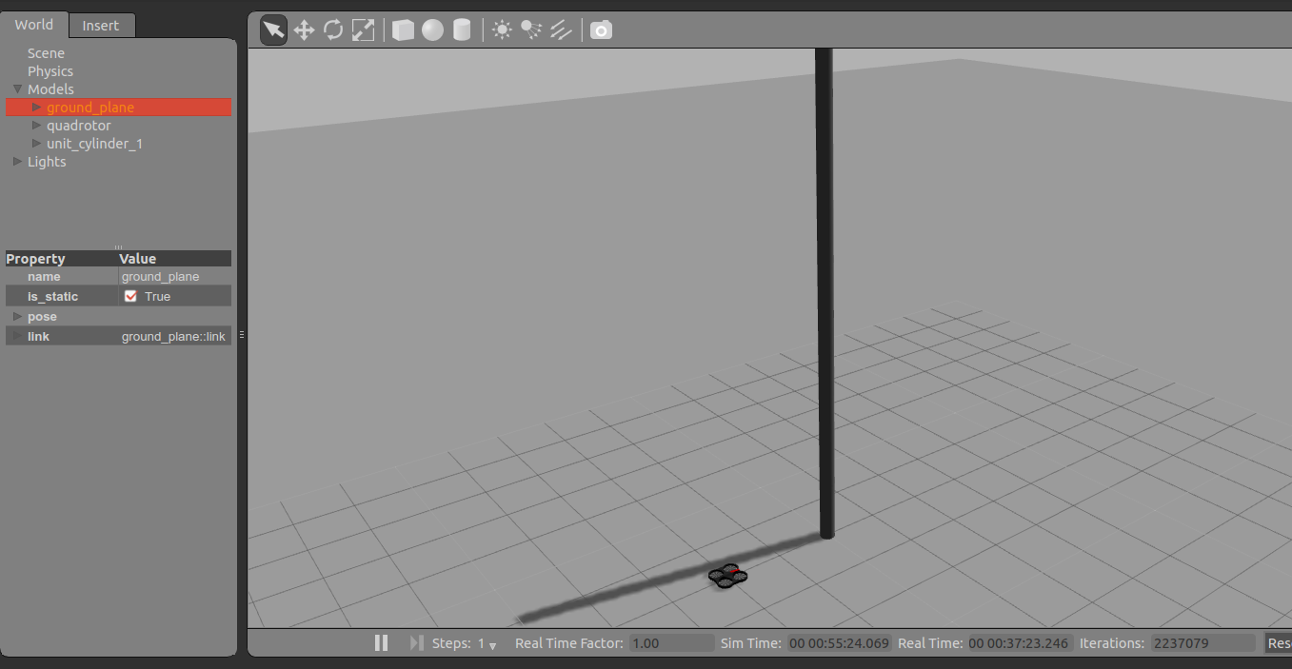Image resolution: width=1292 pixels, height=669 pixels.
Task: Insert a cylinder shape from toolbar
Action: pos(462,30)
